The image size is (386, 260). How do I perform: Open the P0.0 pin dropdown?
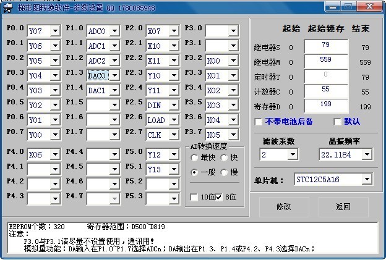(54, 31)
